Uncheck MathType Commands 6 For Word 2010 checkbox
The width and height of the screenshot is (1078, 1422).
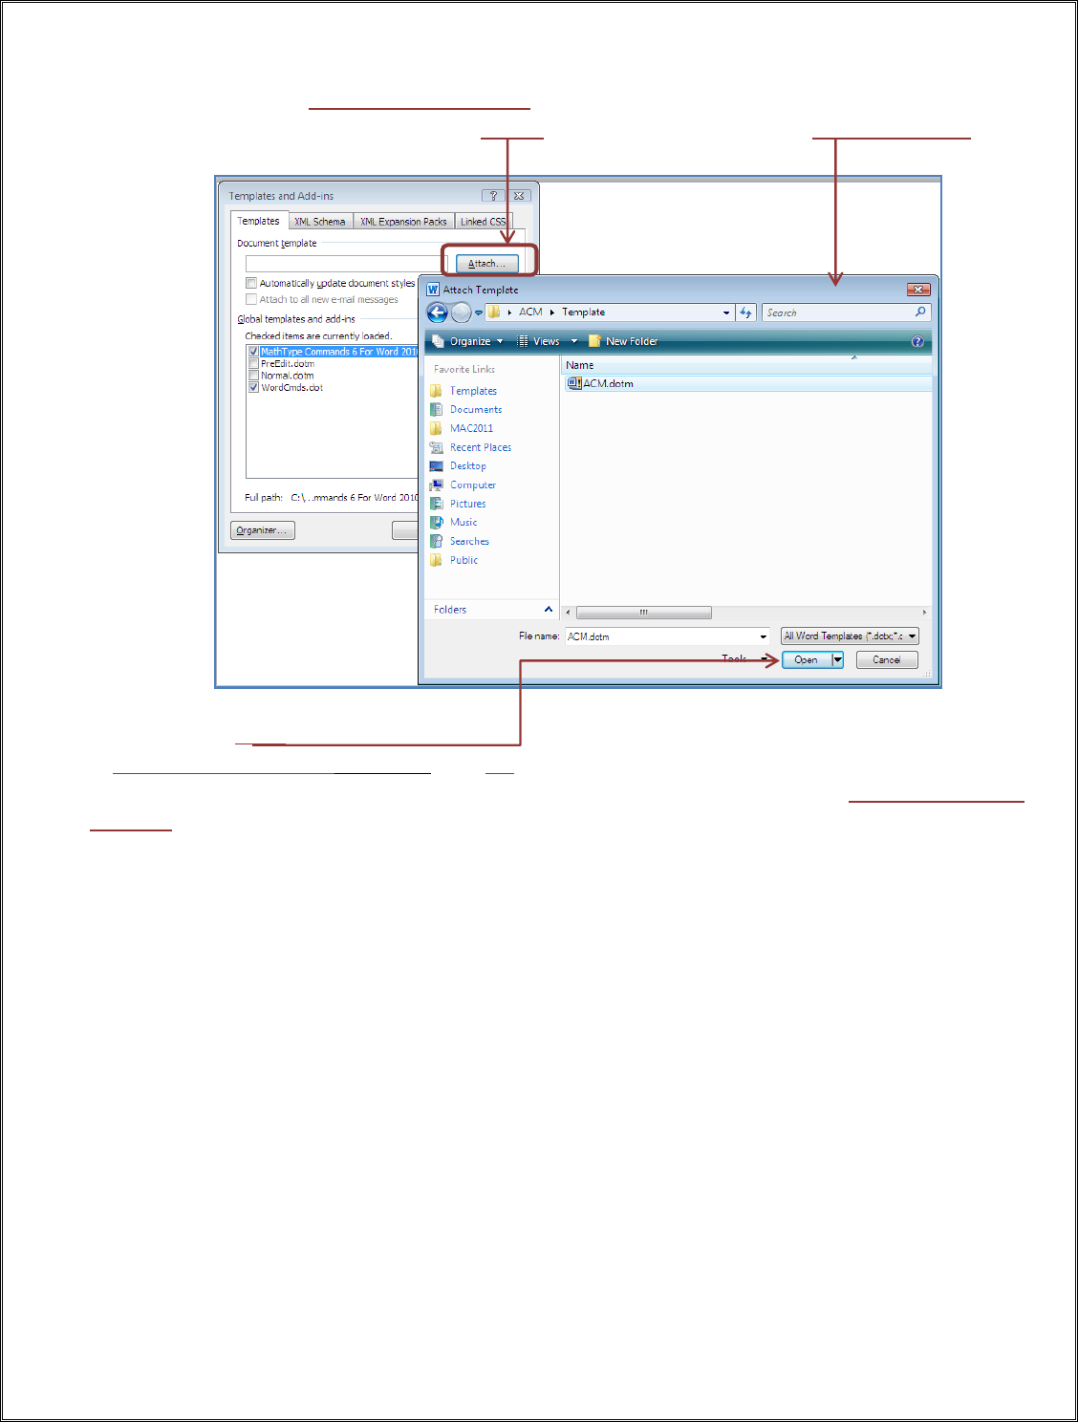coord(253,352)
